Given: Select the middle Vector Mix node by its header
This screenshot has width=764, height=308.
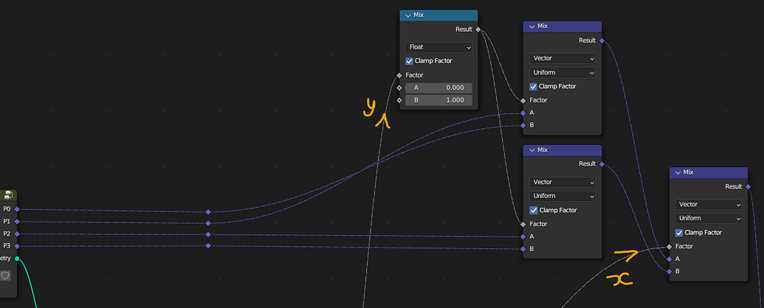Looking at the screenshot, I should pos(562,150).
